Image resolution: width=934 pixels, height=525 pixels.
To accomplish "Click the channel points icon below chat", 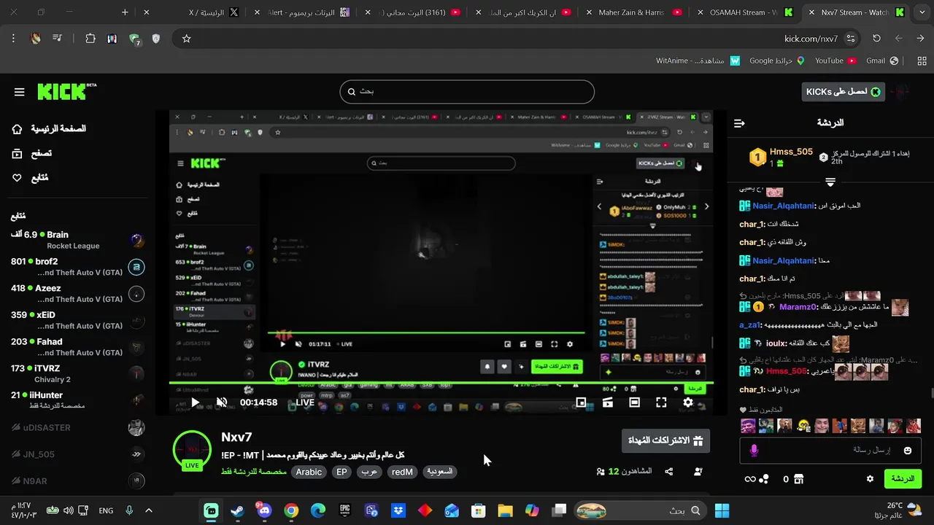I will click(763, 479).
